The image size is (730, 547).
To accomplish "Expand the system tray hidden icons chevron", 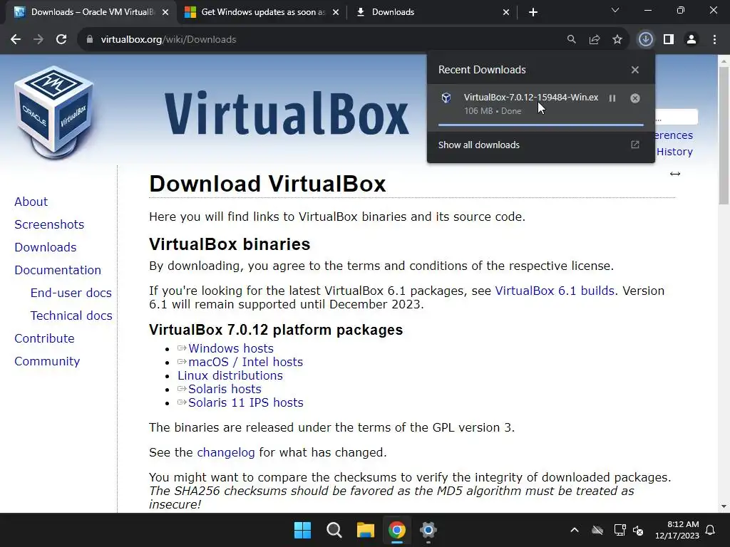I will [575, 530].
